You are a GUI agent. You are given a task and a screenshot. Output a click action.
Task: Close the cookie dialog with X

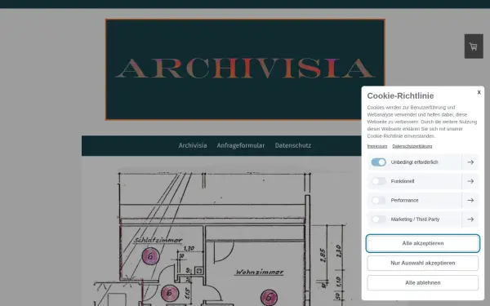click(x=479, y=92)
